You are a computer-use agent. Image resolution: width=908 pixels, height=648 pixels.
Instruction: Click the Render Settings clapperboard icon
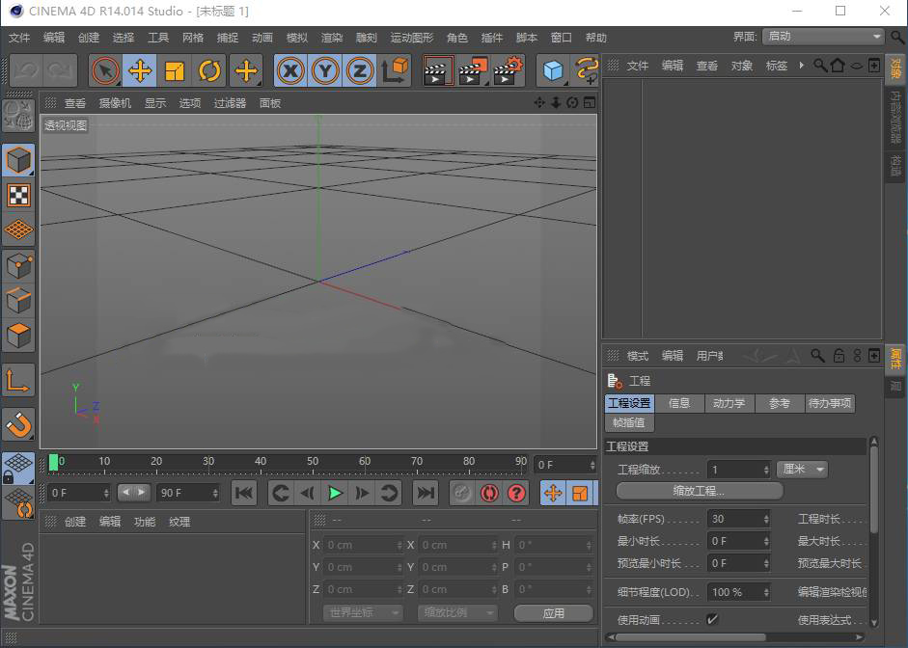point(508,70)
